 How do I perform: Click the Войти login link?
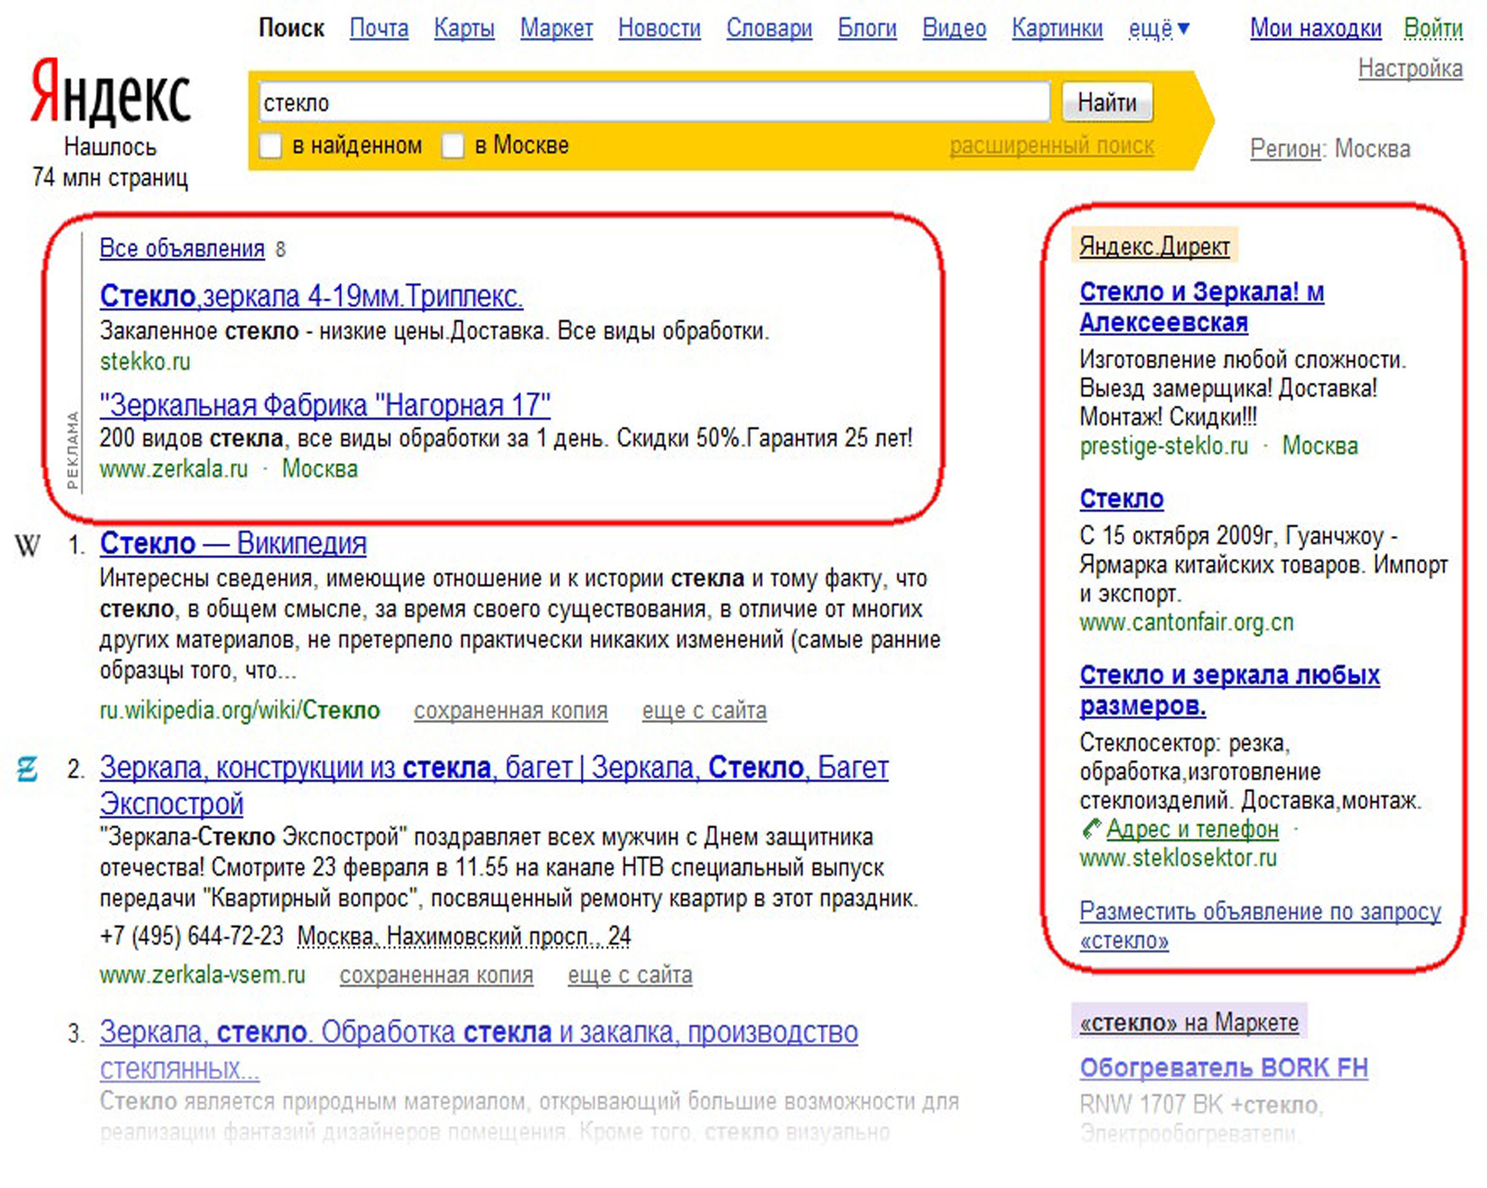[x=1433, y=29]
